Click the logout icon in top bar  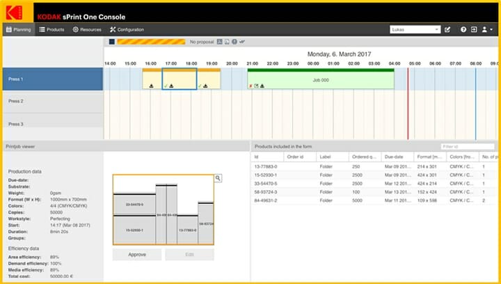coord(474,30)
